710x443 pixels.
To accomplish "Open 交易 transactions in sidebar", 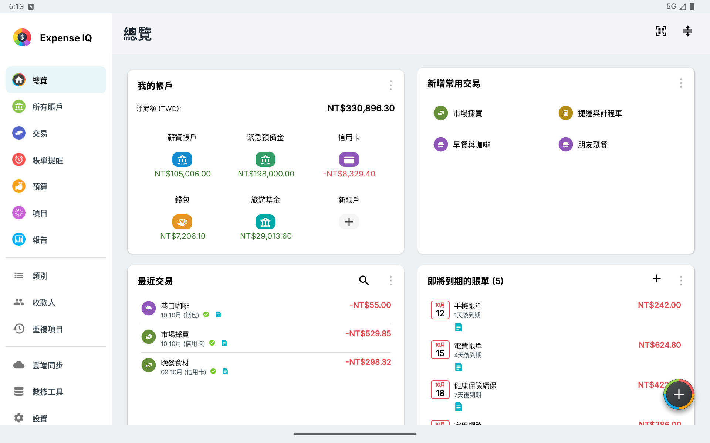I will pyautogui.click(x=56, y=133).
